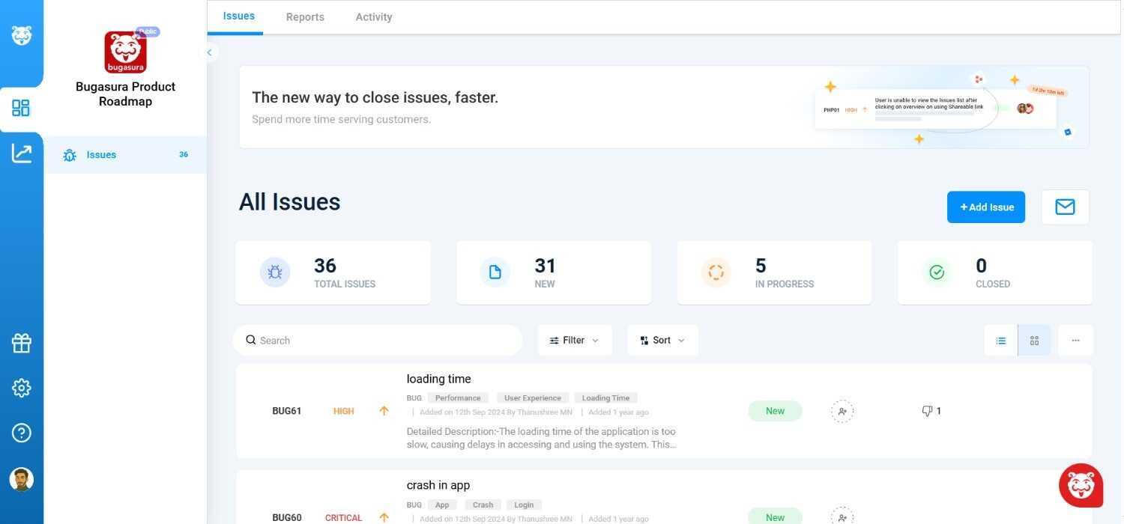
Task: Switch to list view layout
Action: tap(1000, 341)
